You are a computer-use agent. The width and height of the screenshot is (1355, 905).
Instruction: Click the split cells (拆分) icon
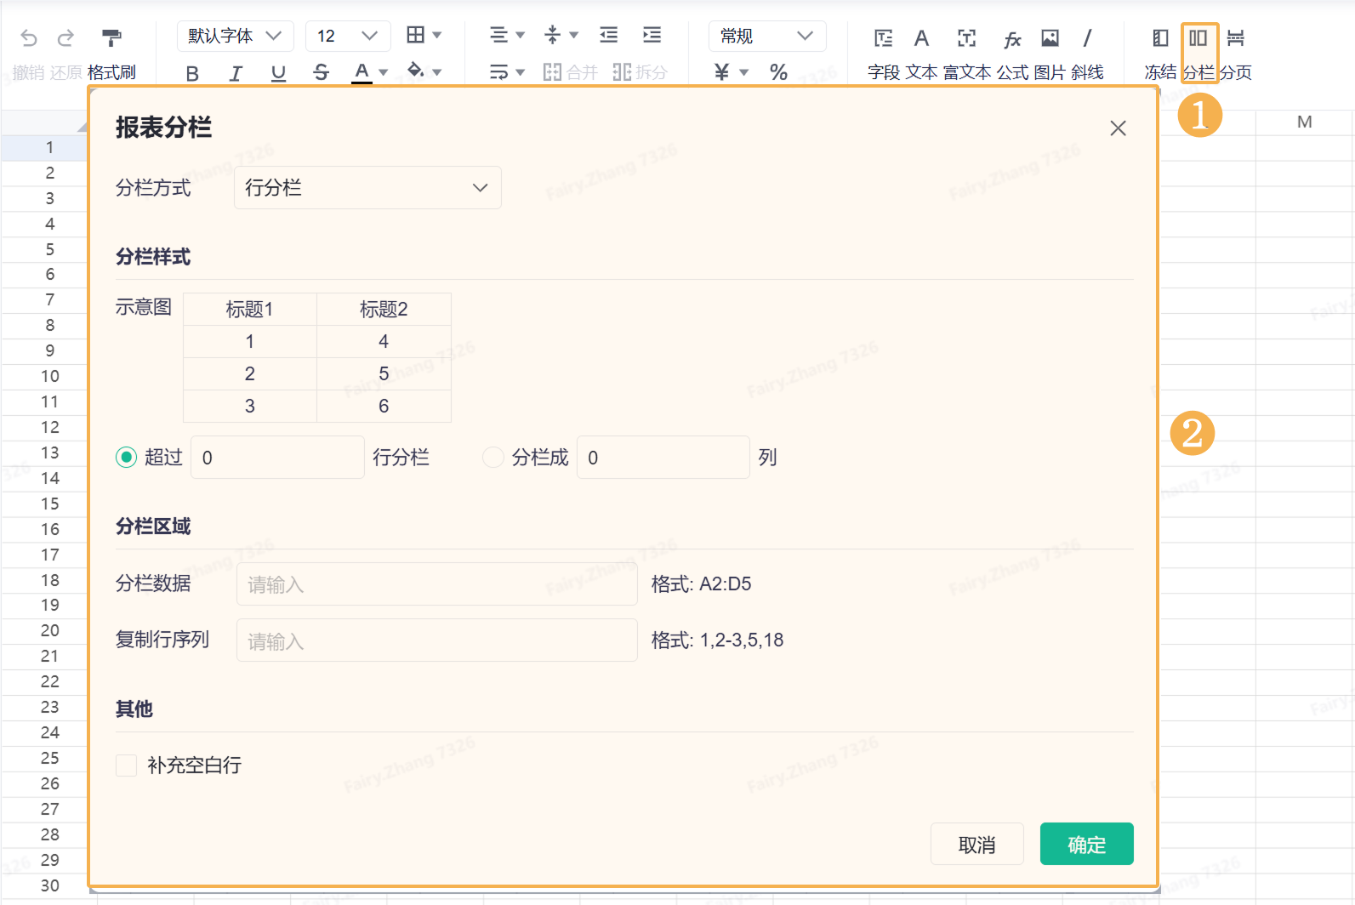pos(622,72)
